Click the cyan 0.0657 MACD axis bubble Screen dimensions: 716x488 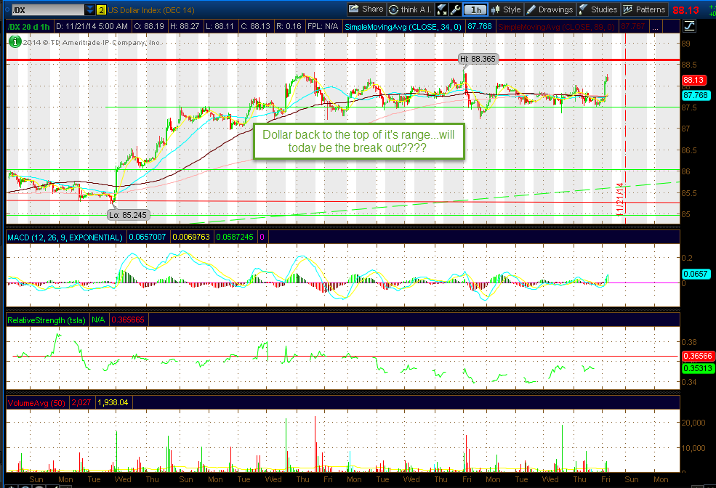(696, 274)
